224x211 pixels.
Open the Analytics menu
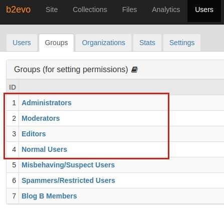click(166, 10)
